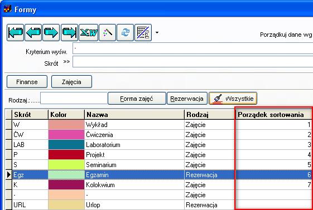Select the Kolokwium row selector
Screen dimensions: 313x210
[x=8, y=185]
